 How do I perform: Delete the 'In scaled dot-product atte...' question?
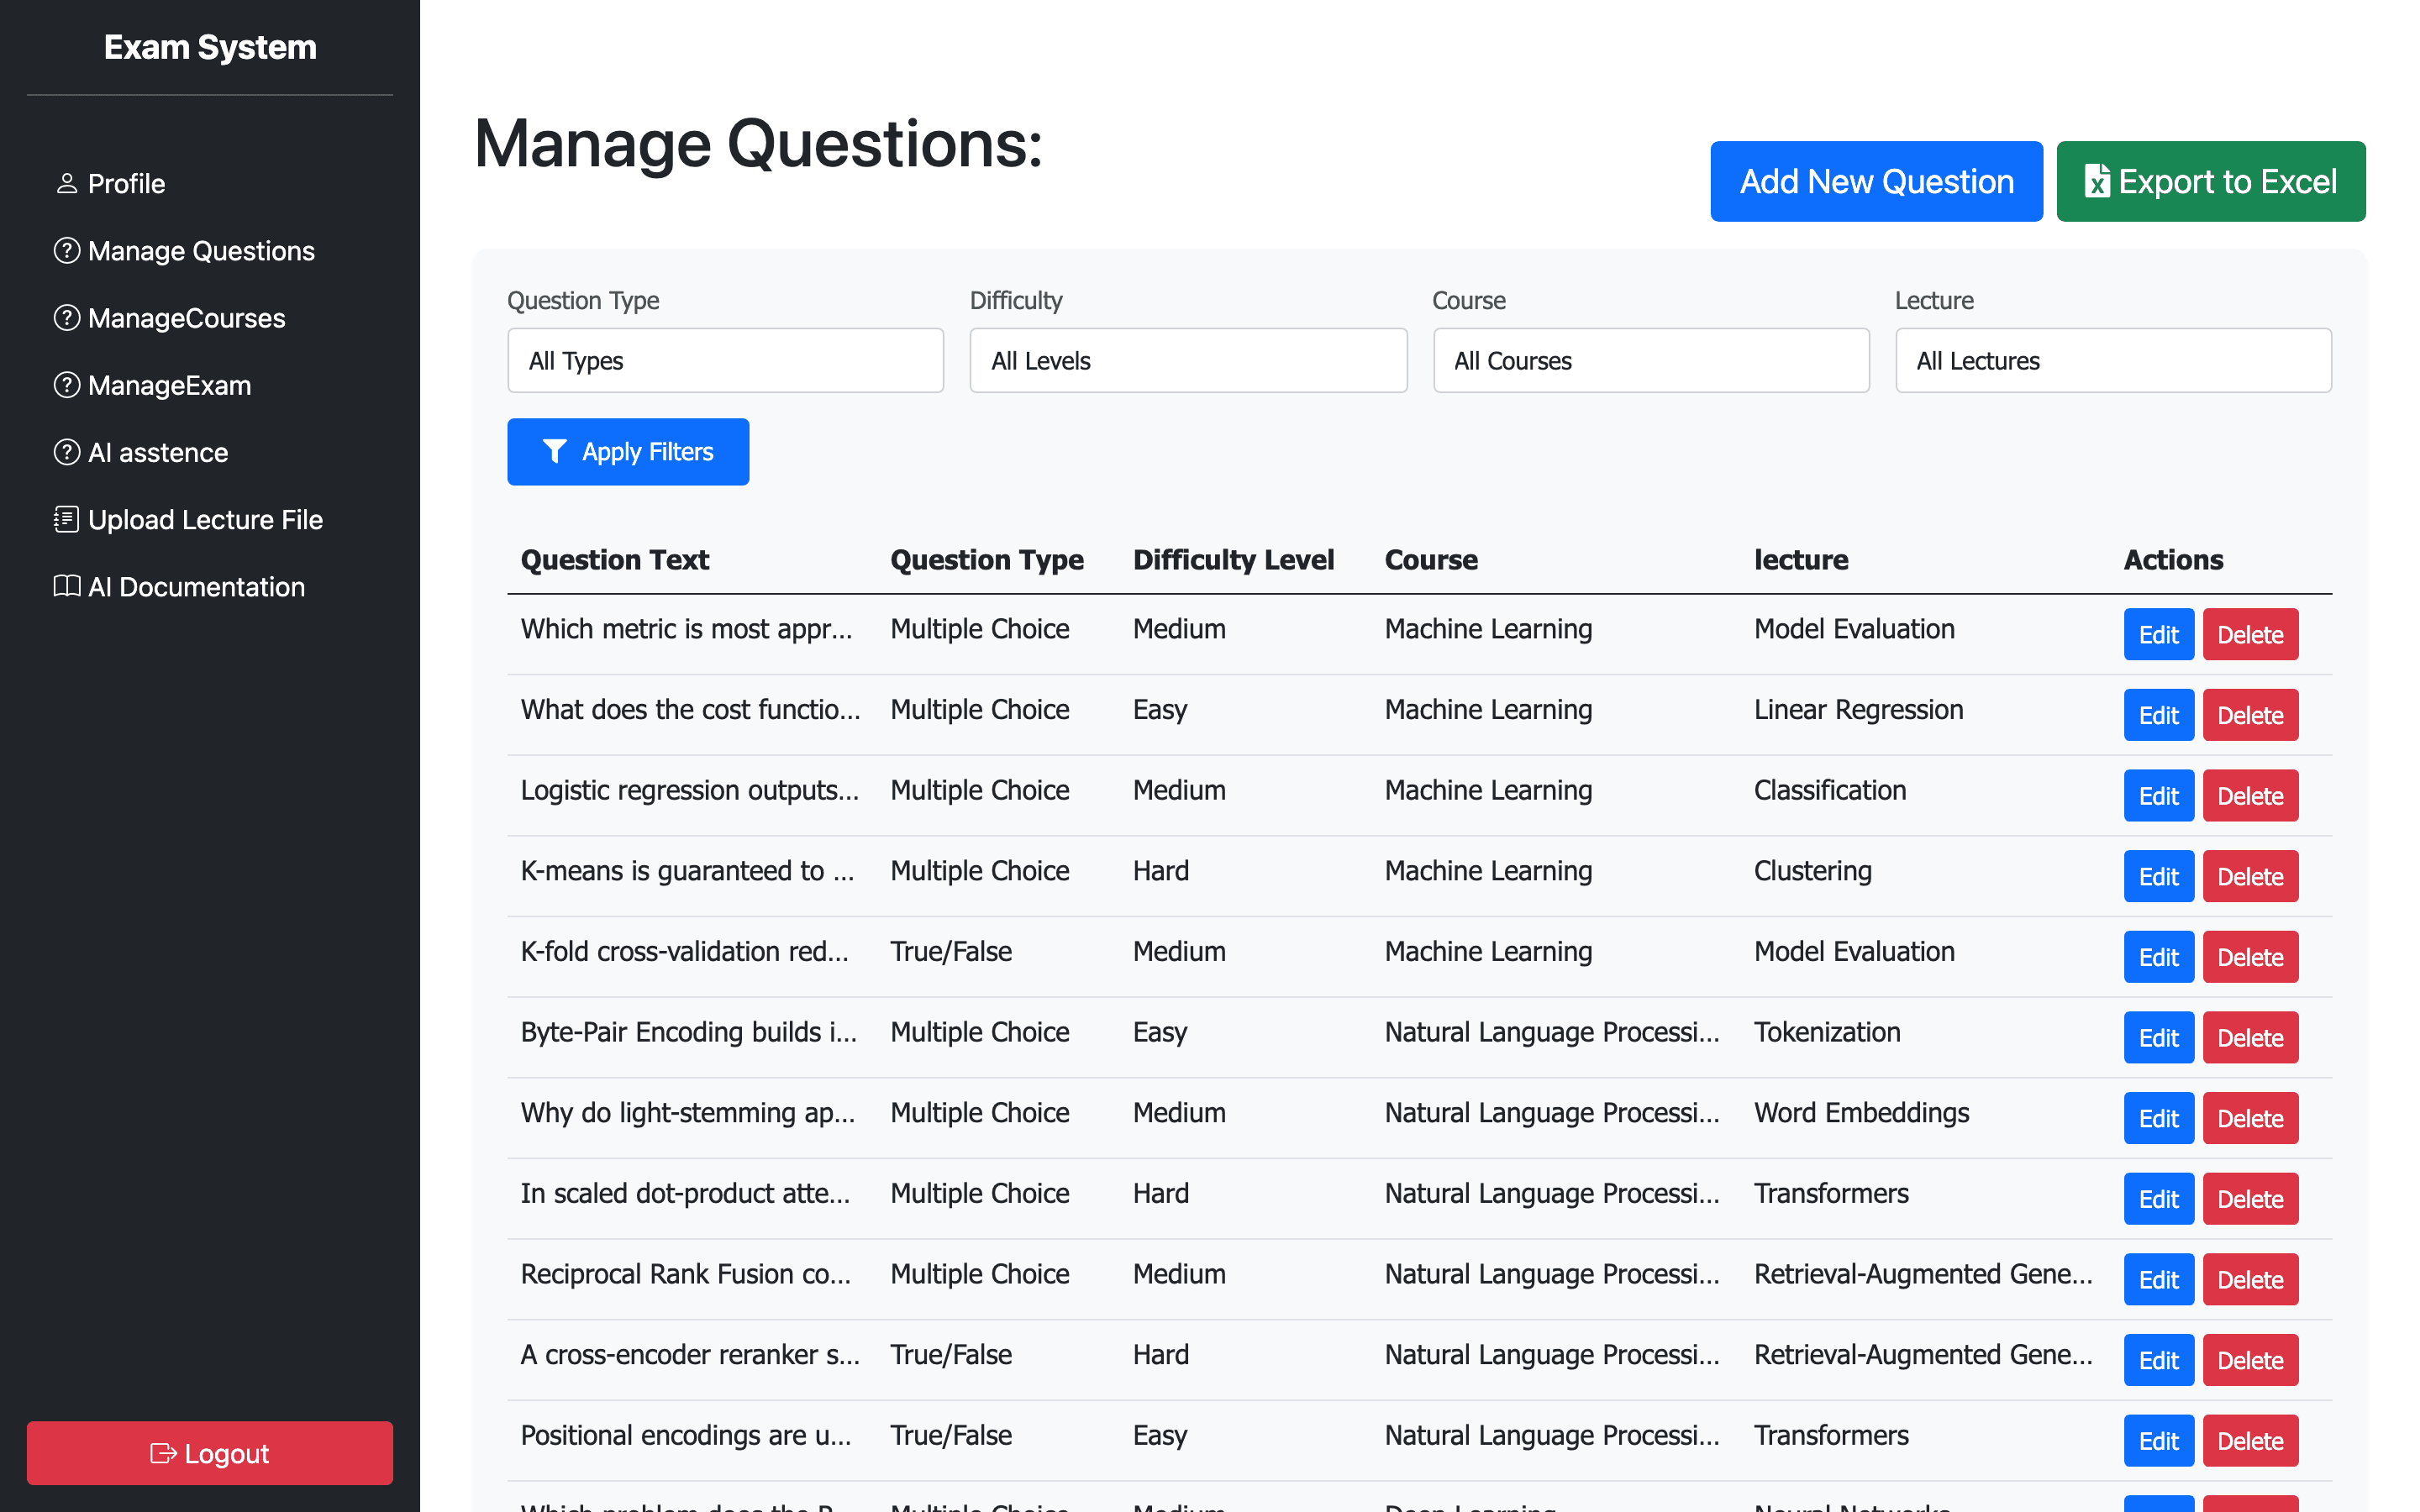pos(2250,1199)
